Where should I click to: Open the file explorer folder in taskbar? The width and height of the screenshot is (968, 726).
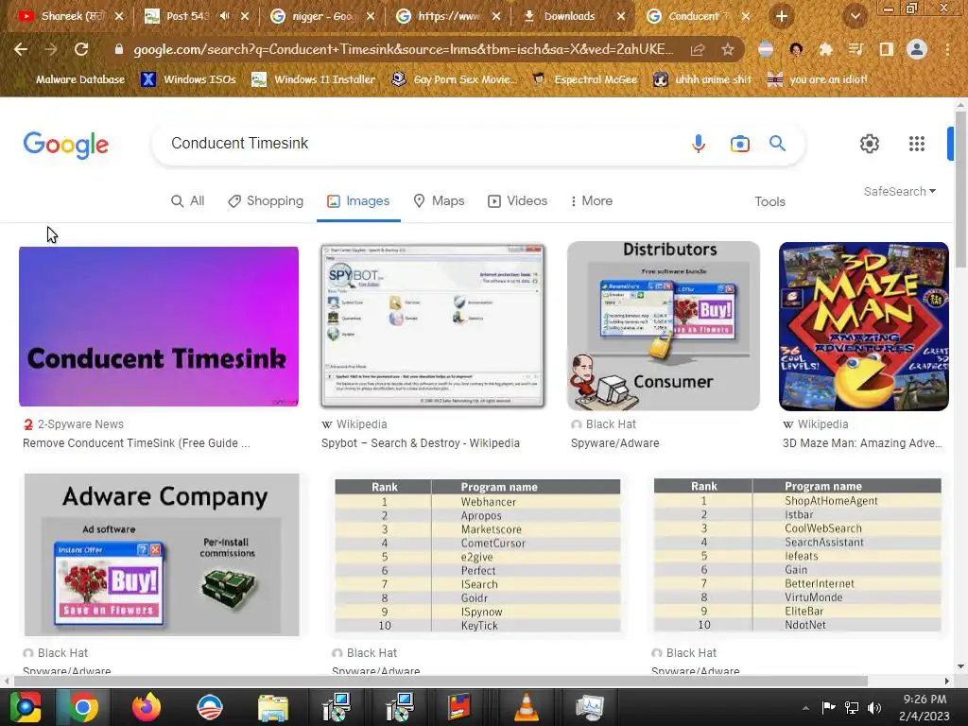(x=272, y=707)
